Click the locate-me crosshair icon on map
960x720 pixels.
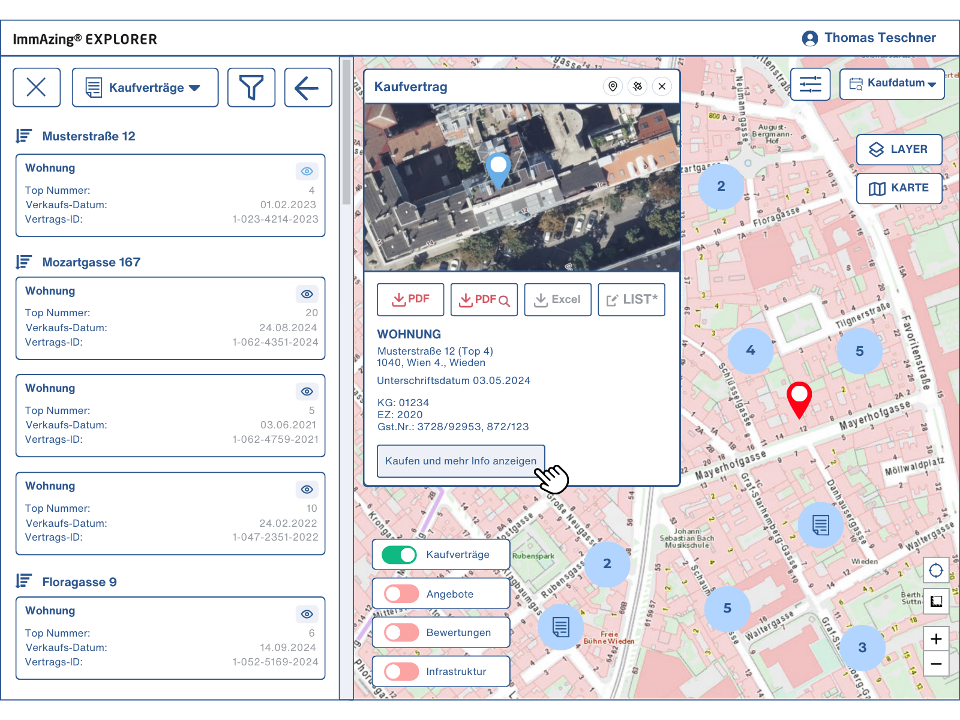point(935,570)
